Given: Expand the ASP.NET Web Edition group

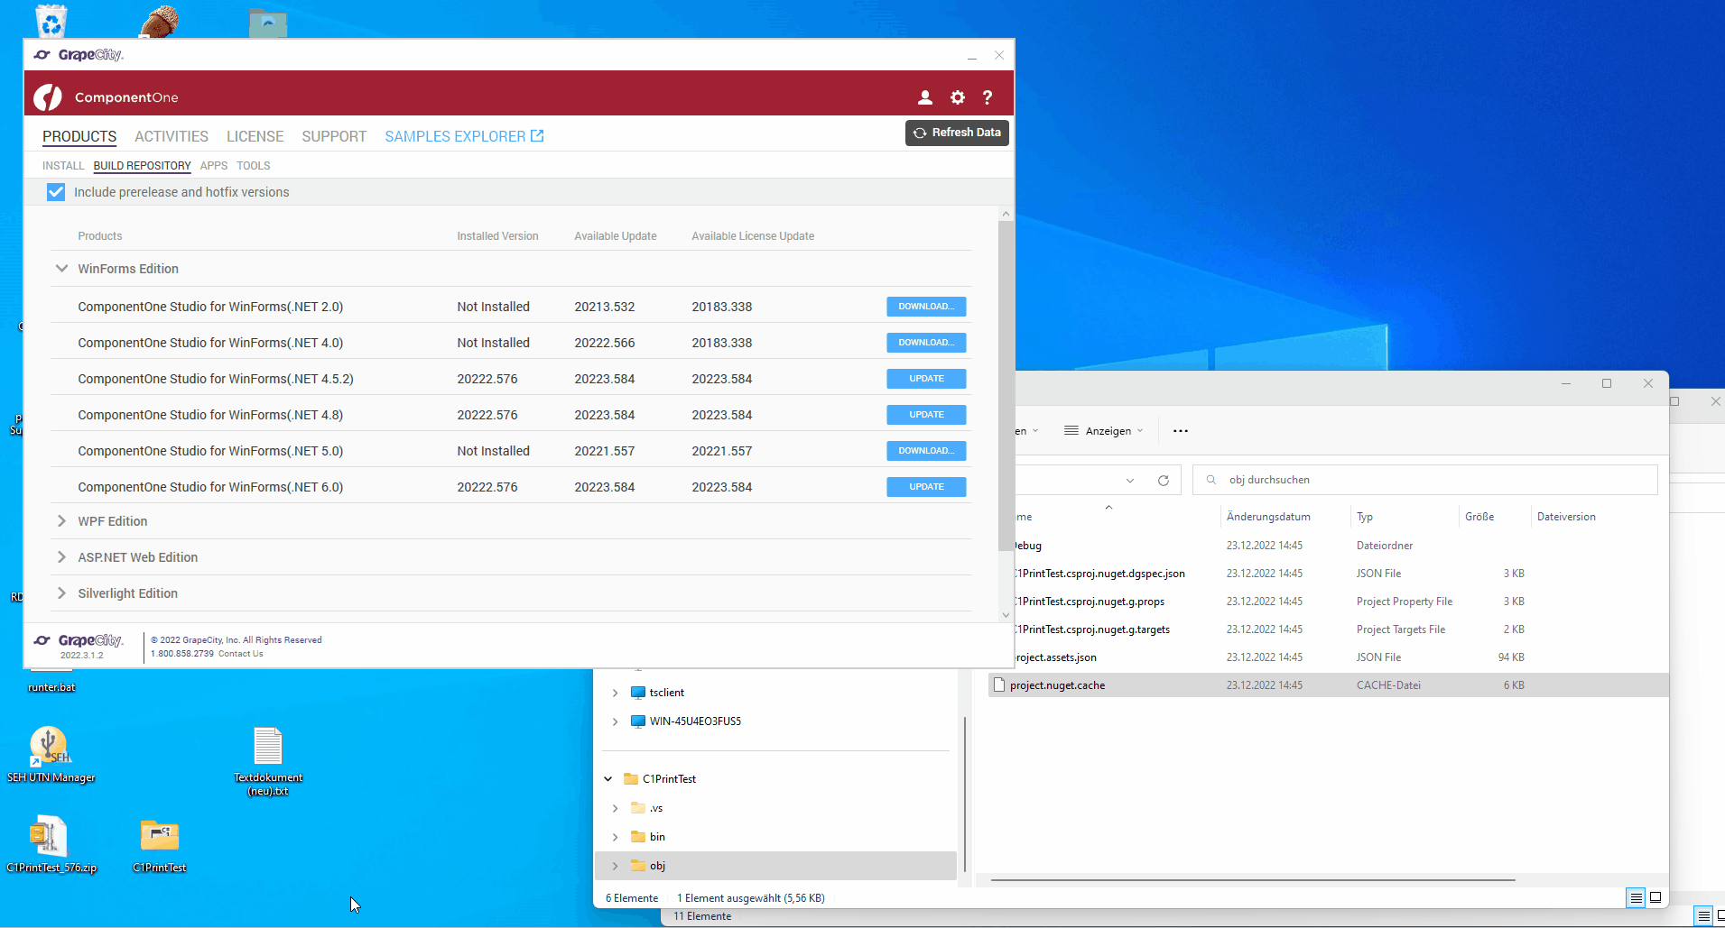Looking at the screenshot, I should coord(61,557).
